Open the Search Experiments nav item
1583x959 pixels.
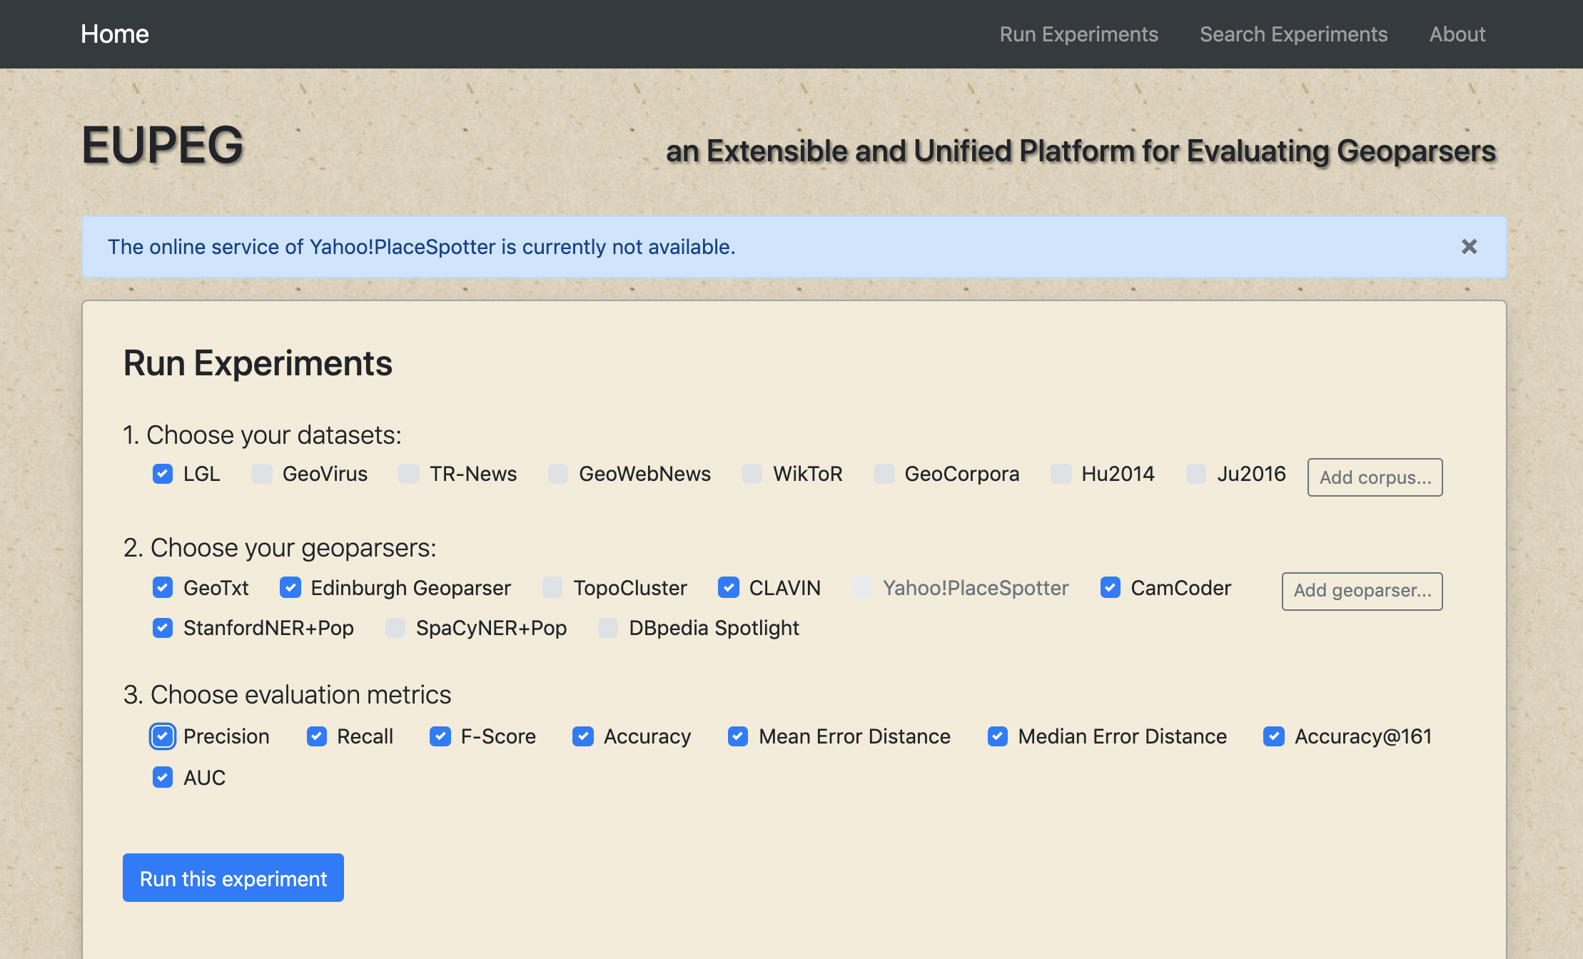[x=1293, y=34]
